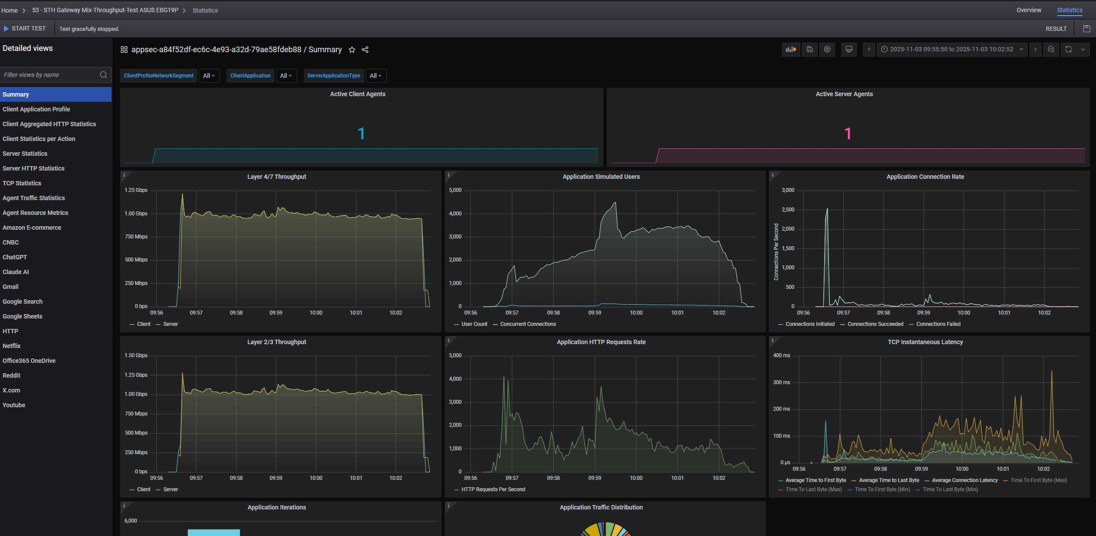Click the START TEST button
Image resolution: width=1096 pixels, height=536 pixels.
click(25, 29)
